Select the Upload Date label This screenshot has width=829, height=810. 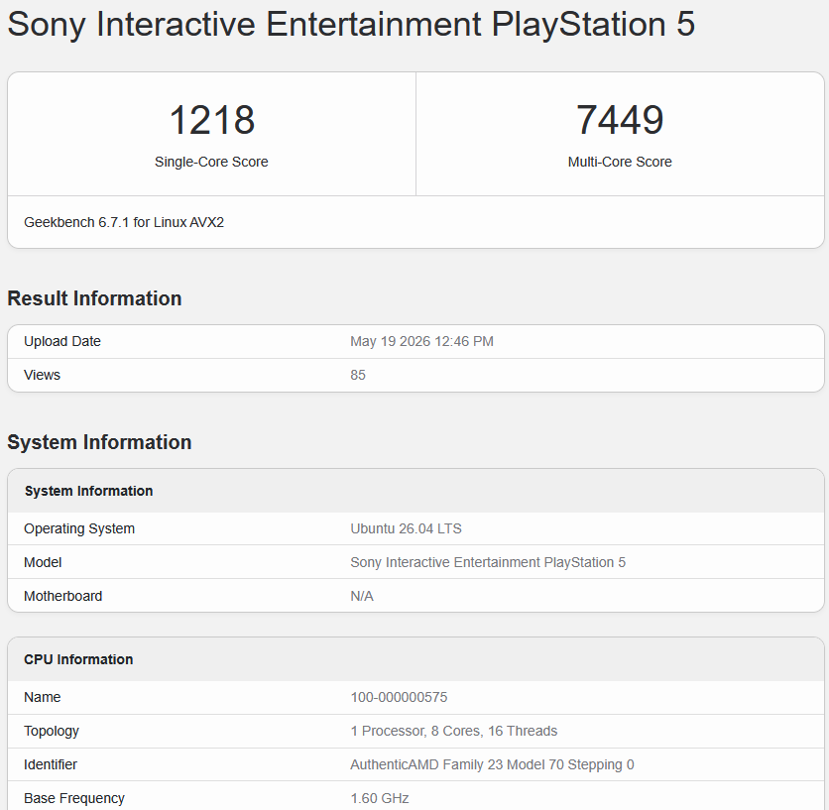coord(62,342)
